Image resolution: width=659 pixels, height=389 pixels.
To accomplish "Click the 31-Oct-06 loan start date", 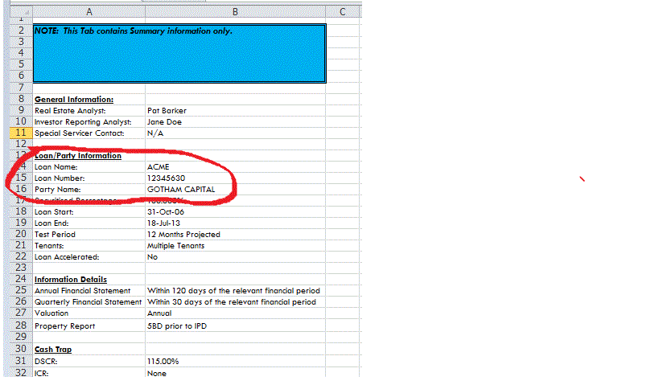I will [165, 211].
